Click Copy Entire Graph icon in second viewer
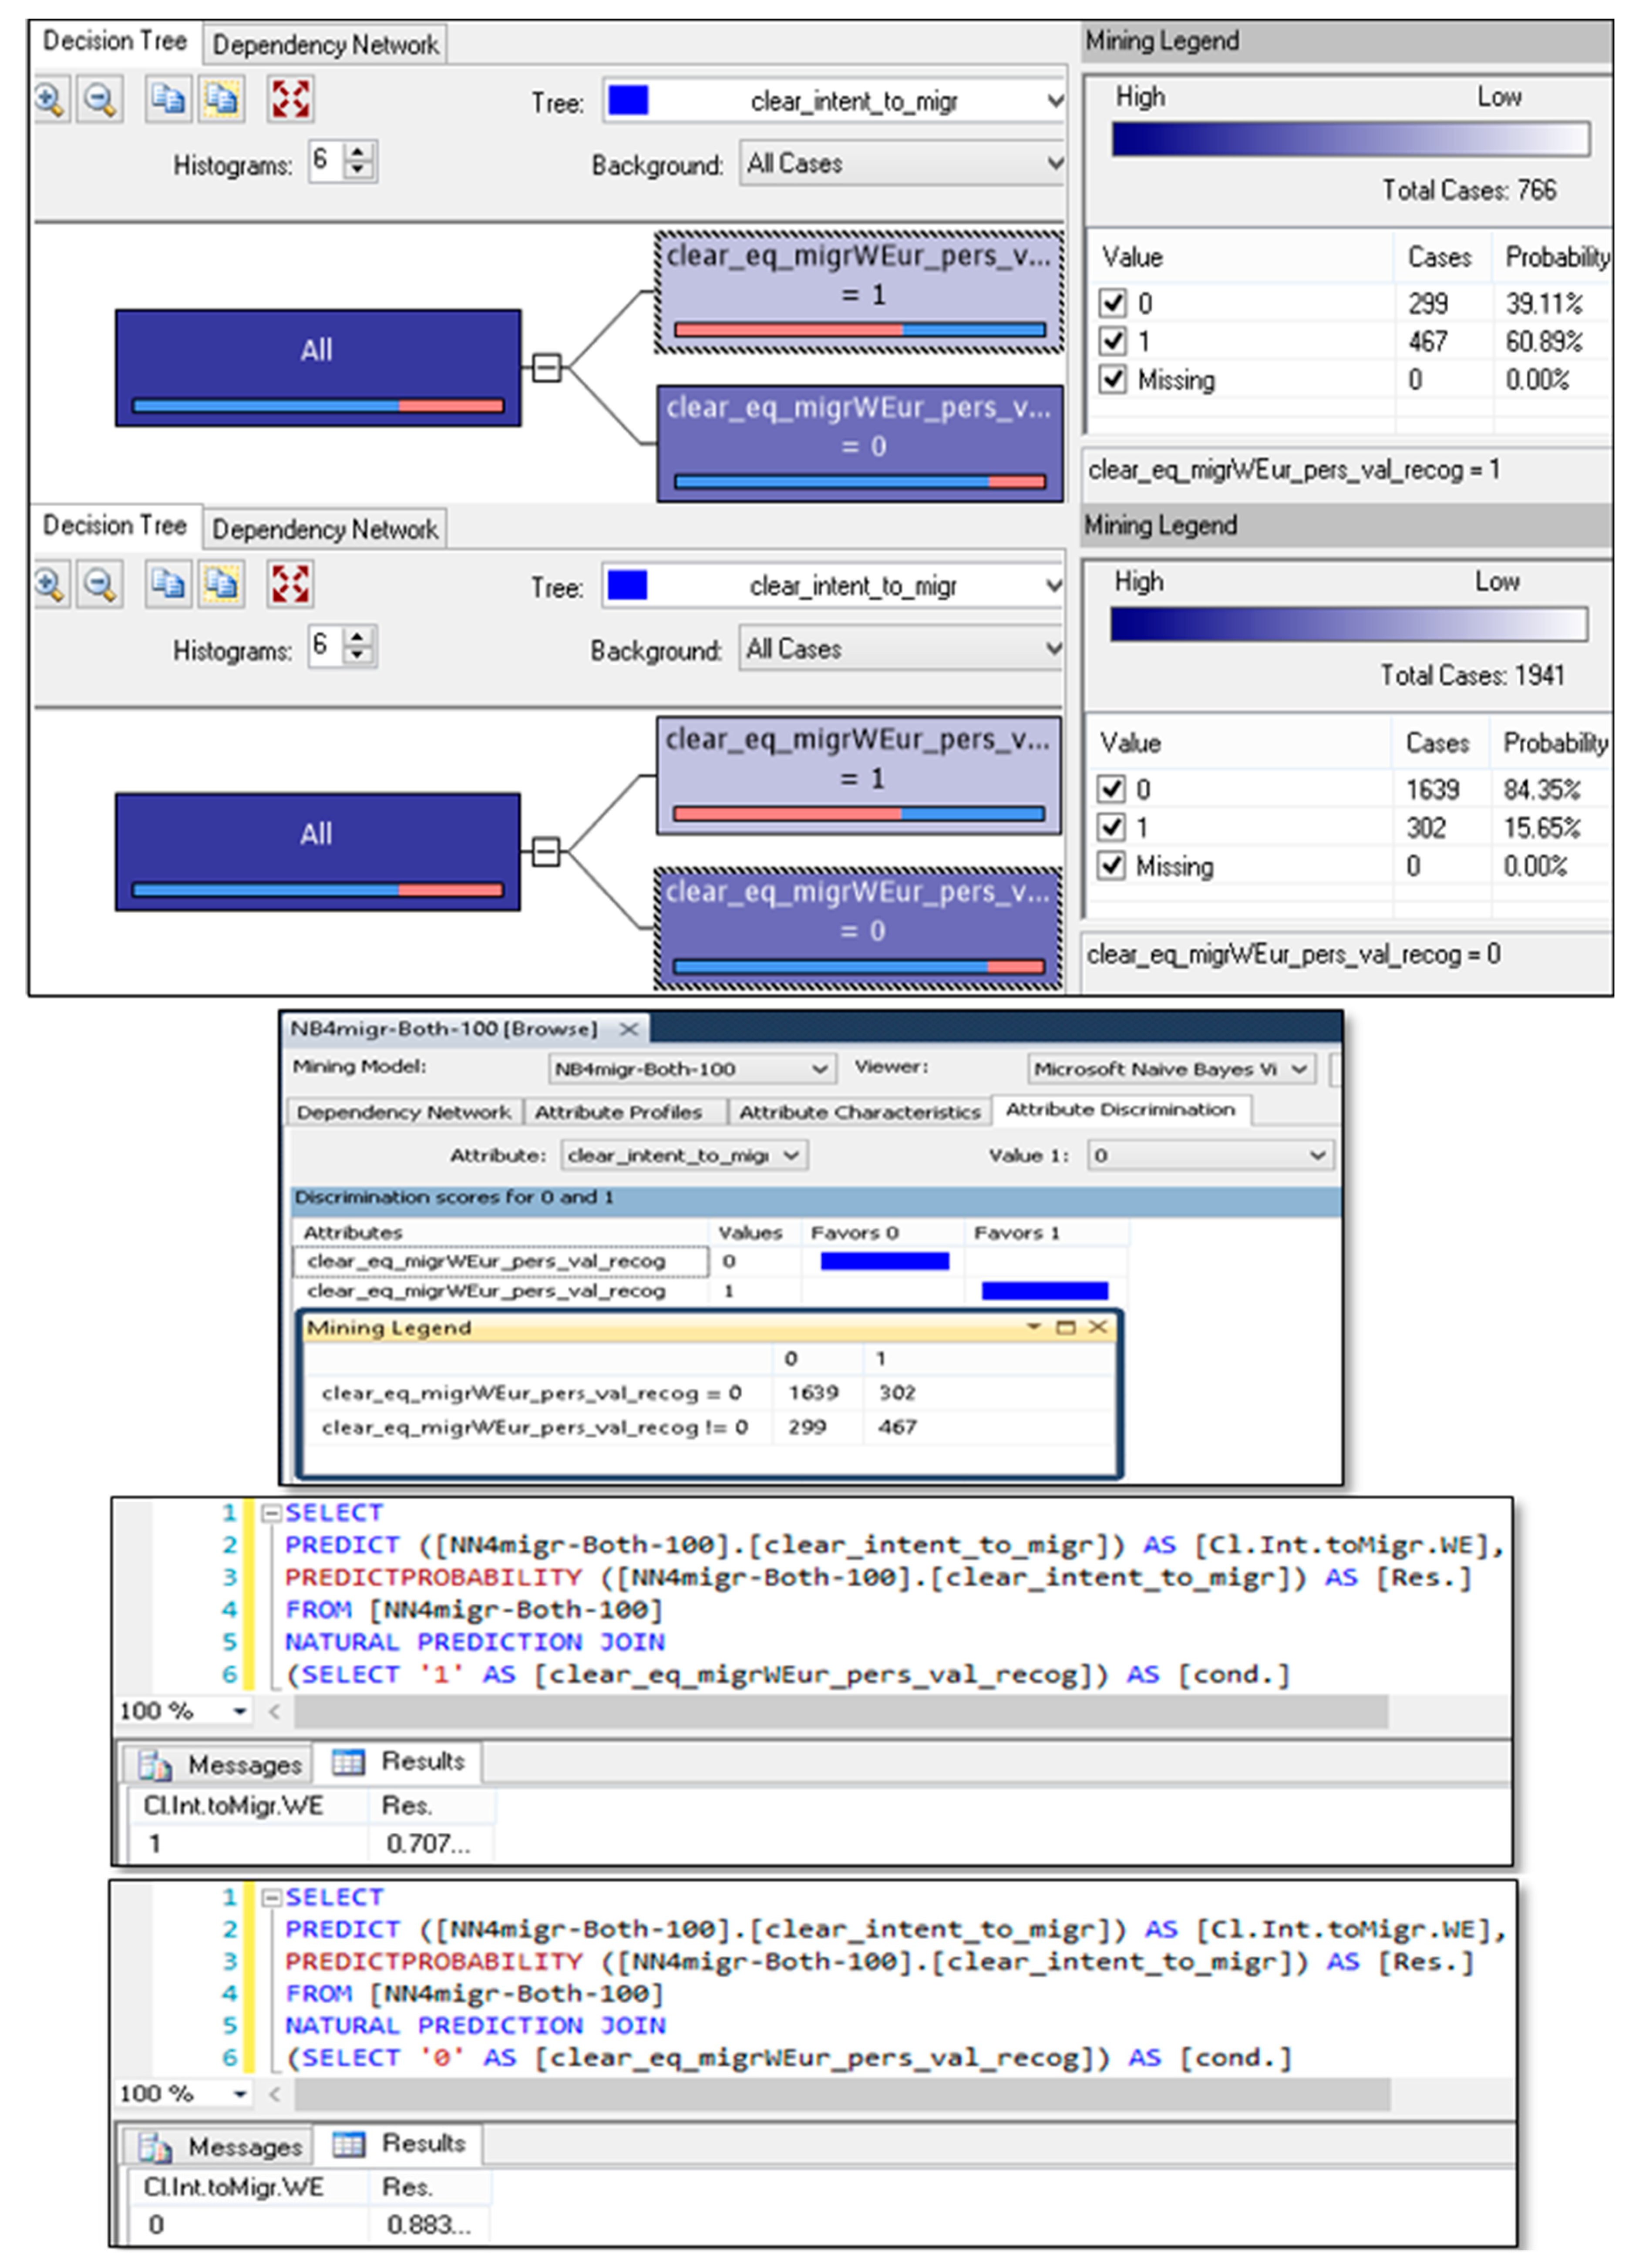The image size is (1639, 2268). 221,584
